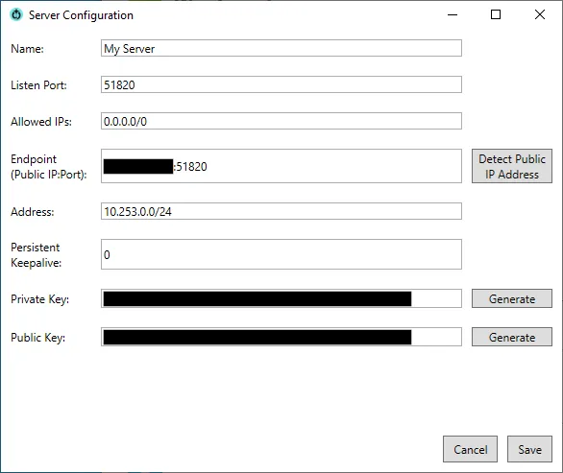Click the 'Endpoint (Public IP:Port):' label
563x473 pixels.
[49, 166]
